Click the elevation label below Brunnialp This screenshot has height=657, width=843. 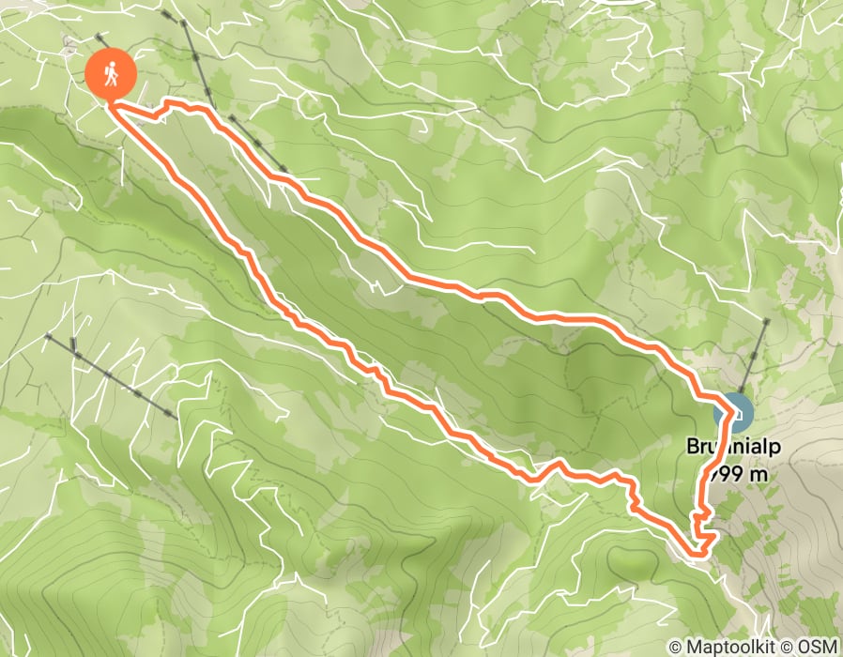735,474
